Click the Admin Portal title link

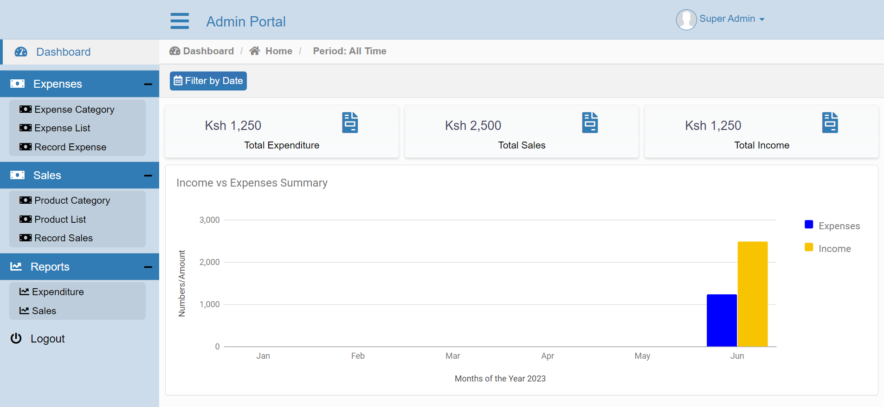tap(246, 21)
